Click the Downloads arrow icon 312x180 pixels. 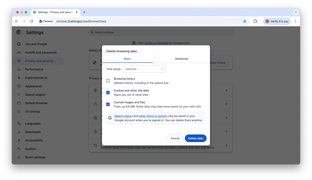pos(19,132)
